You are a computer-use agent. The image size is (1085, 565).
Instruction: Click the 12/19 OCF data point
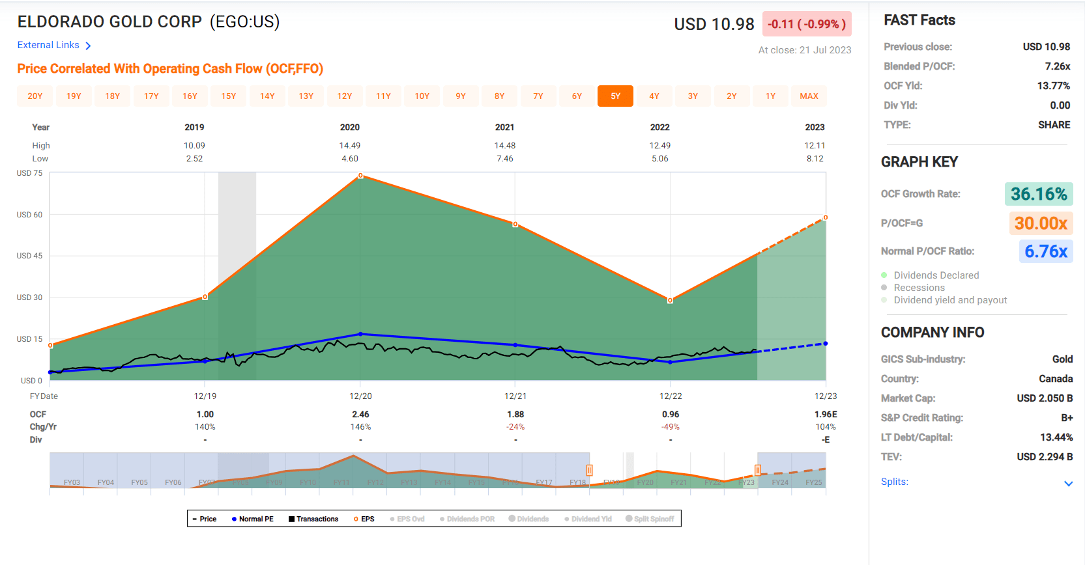pyautogui.click(x=205, y=297)
